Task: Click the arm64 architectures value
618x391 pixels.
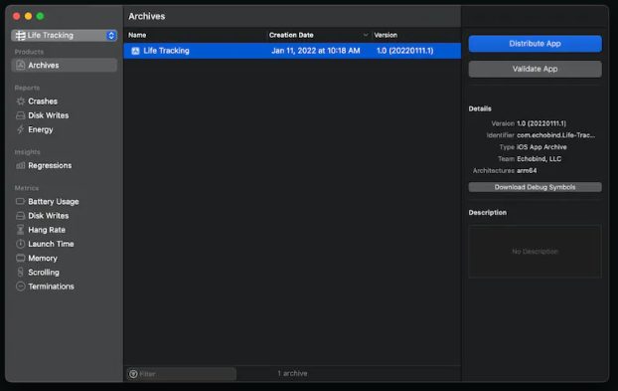Action: 527,171
